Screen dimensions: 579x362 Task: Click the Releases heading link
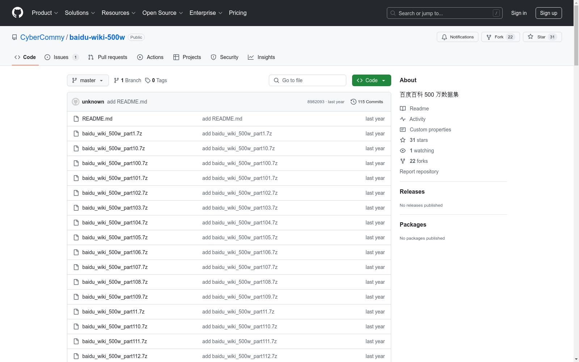pos(412,191)
